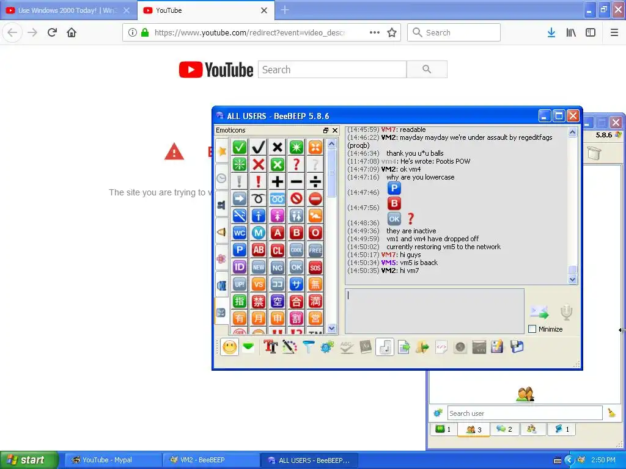Switch to the groups tab
626x469 pixels.
[532, 429]
